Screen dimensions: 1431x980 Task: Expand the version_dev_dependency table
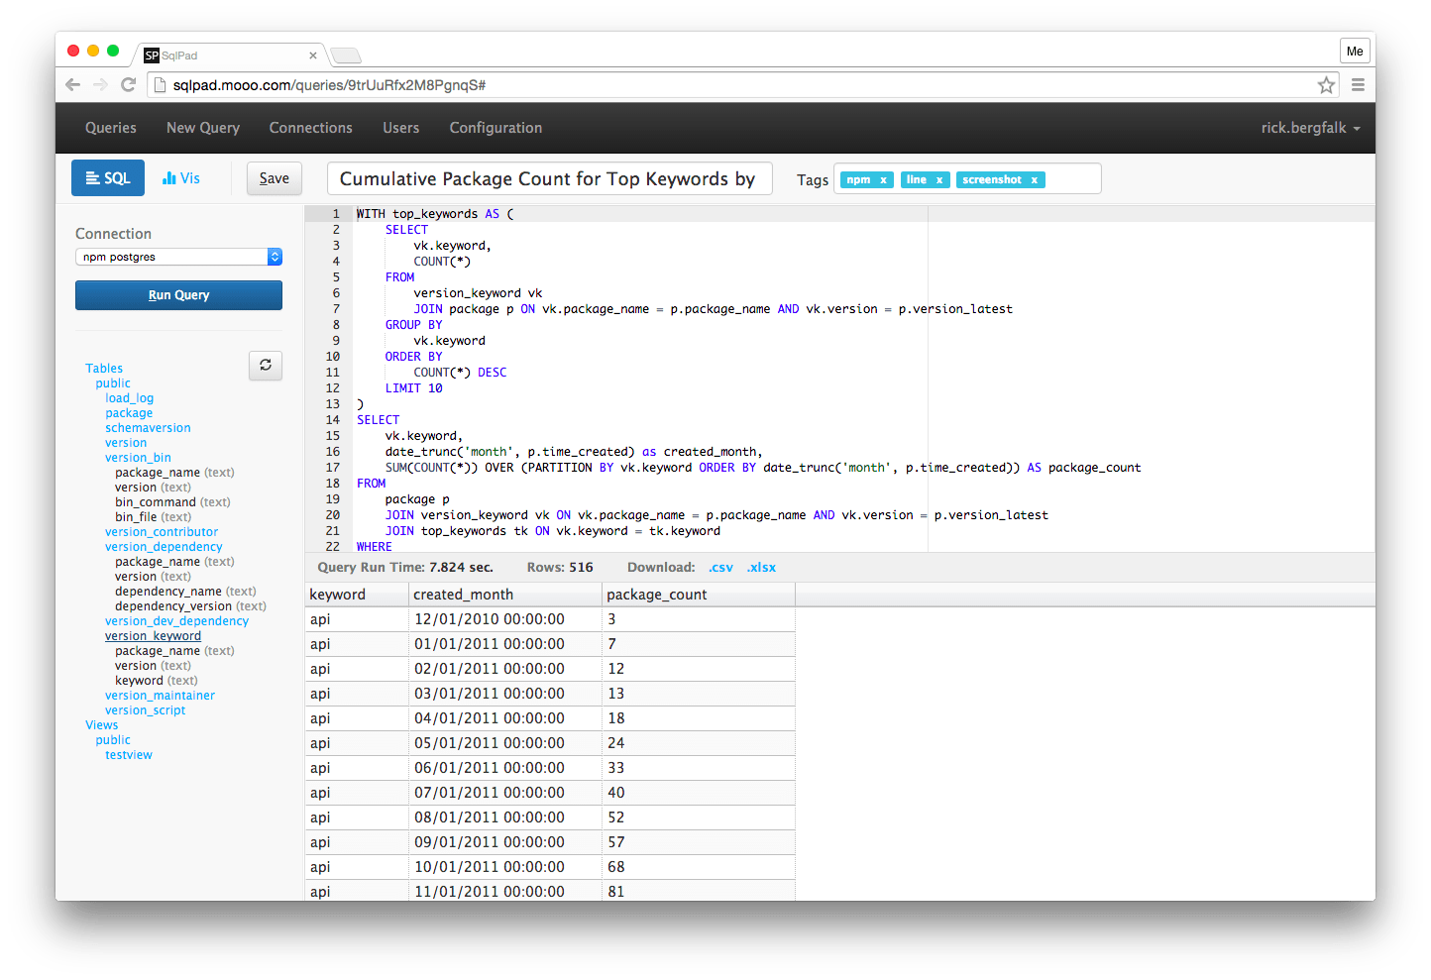(x=176, y=621)
